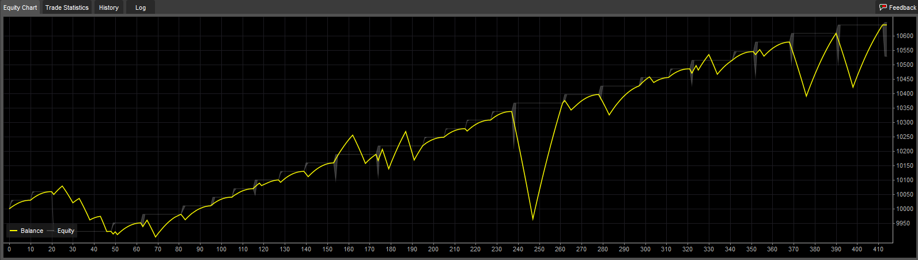Click the 10400 y-axis value
This screenshot has height=260, width=918.
coord(904,93)
